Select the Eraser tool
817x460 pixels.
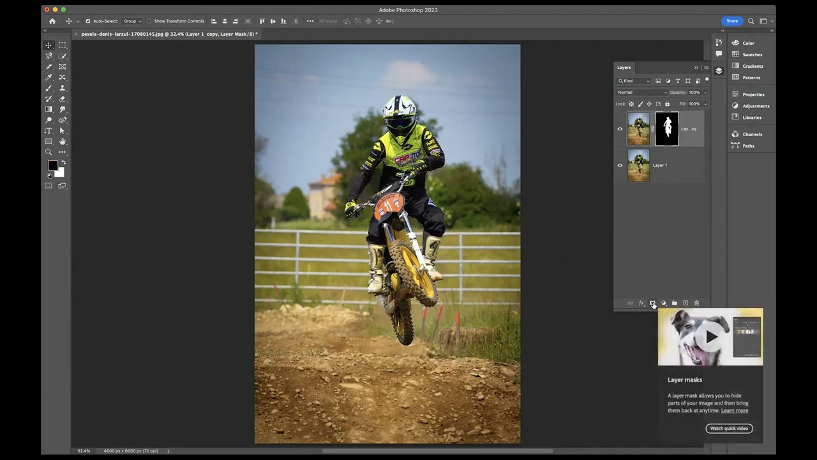(62, 98)
